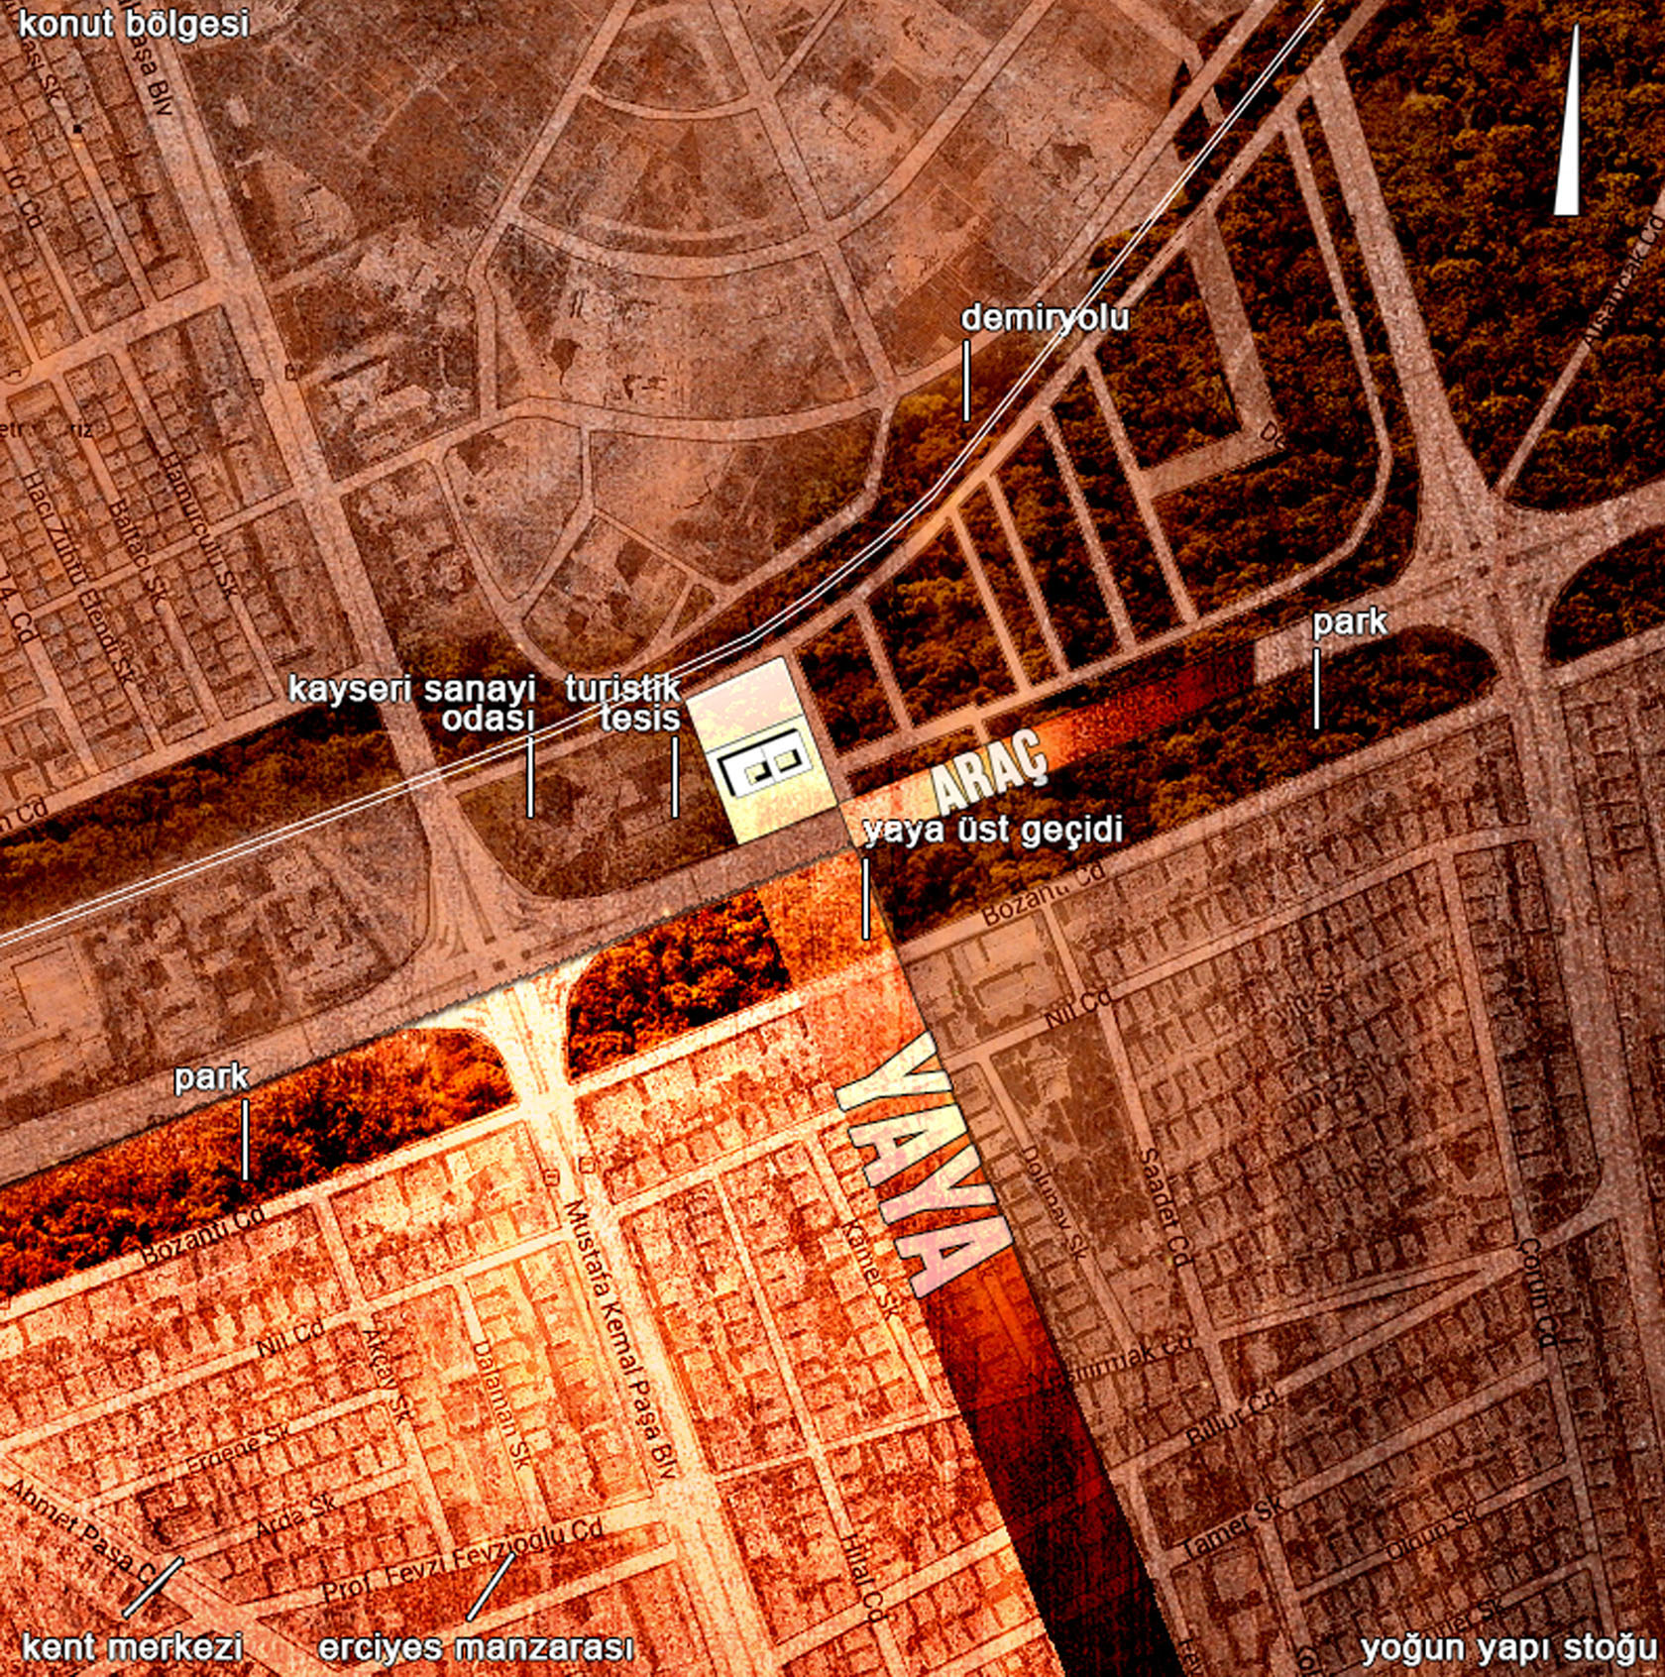Select the 'erciyes manzarası' label
This screenshot has height=1677, width=1665.
(x=476, y=1647)
